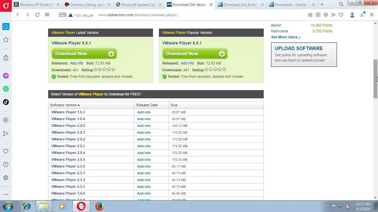This screenshot has width=378, height=212.
Task: Open Facebook Messenger in sidebar
Action: click(x=6, y=76)
